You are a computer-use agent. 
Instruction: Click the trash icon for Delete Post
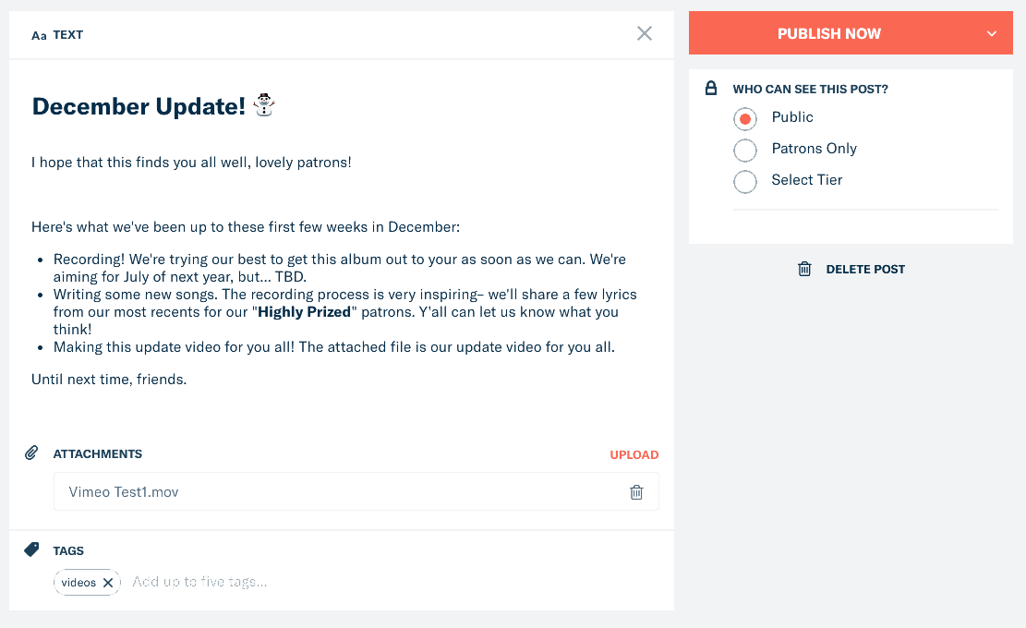(x=804, y=269)
